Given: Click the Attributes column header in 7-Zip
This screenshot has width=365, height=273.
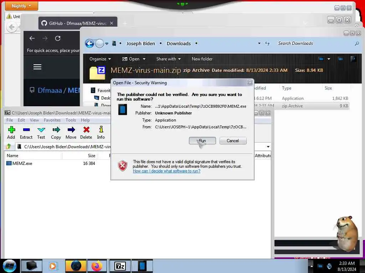Looking at the screenshot, I should coord(263,156).
